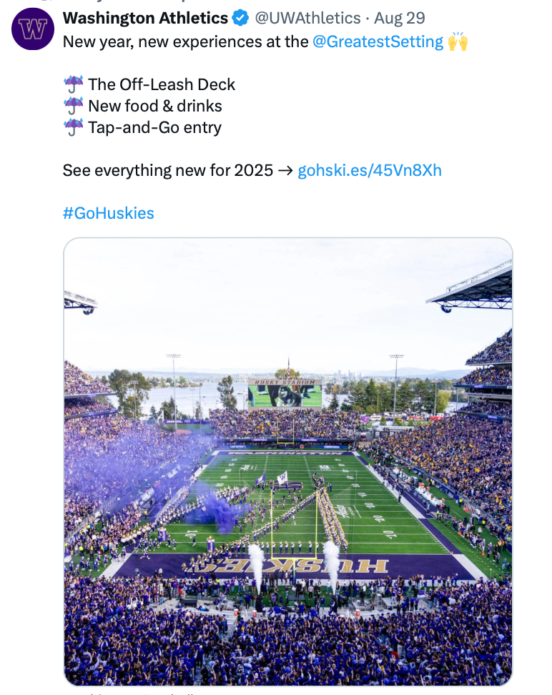Click the Aug 29 post timestamp
Screen dimensions: 552x695
398,18
